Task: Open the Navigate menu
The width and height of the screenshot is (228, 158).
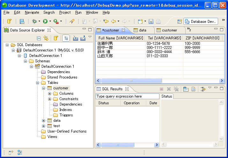Action: pos(32,12)
